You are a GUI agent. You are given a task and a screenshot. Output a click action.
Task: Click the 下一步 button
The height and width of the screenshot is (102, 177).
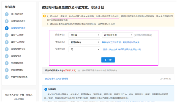108,60
